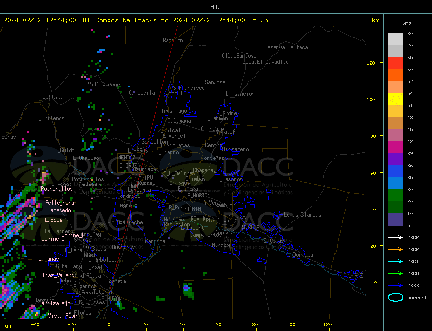Pick the light gray swatch below 80

[x=396, y=39]
